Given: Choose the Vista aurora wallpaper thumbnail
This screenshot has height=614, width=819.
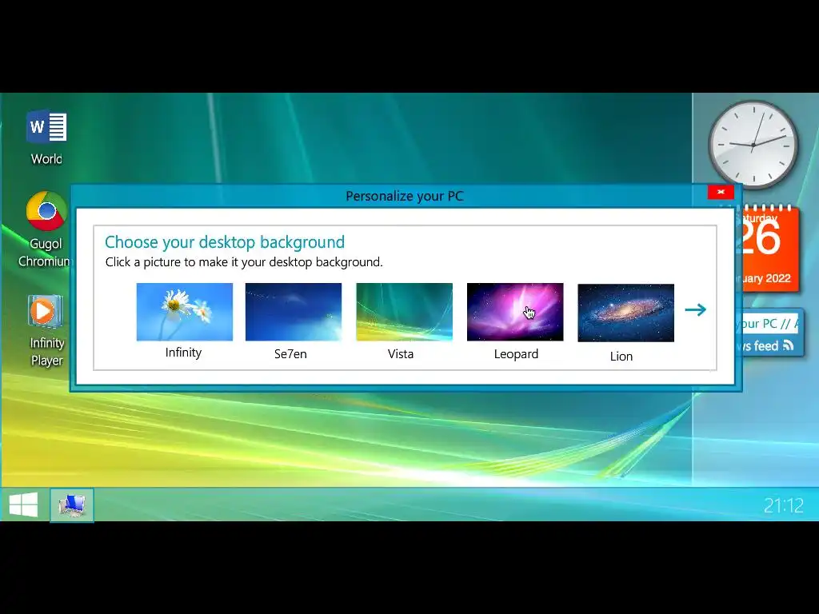Looking at the screenshot, I should 404,312.
